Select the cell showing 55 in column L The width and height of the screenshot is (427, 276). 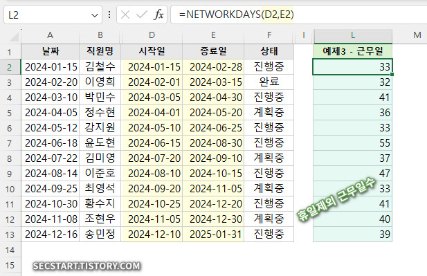(353, 143)
